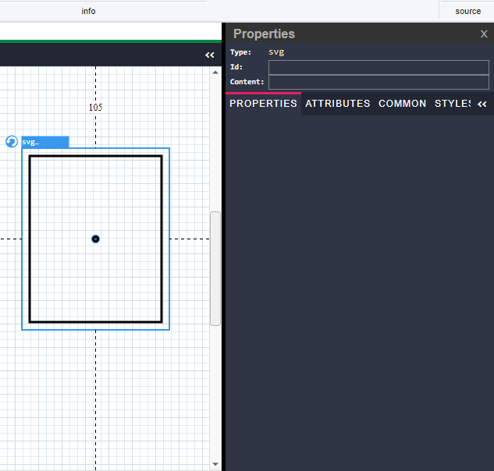The height and width of the screenshot is (471, 494).
Task: Click the vertical scrollbar thumb
Action: [x=215, y=268]
